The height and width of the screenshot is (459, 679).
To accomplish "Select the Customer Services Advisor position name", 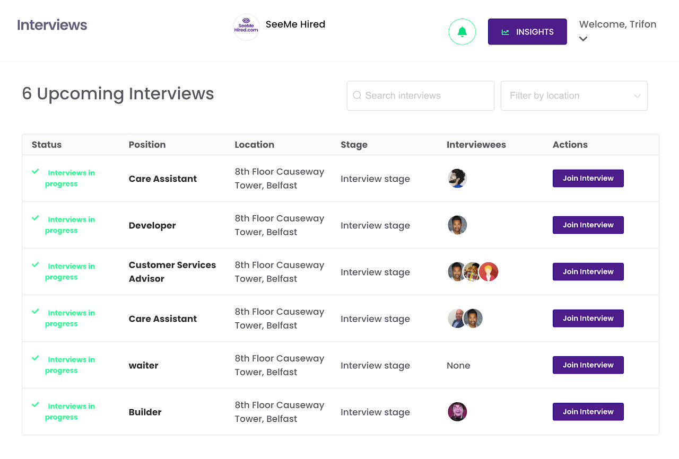I will tap(172, 272).
